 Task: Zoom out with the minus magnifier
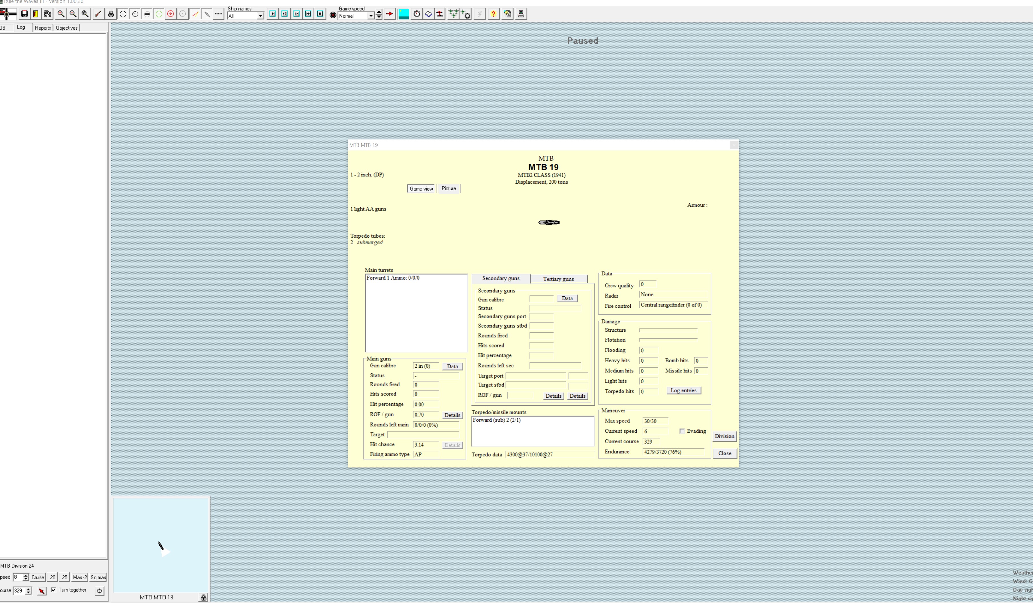[73, 14]
